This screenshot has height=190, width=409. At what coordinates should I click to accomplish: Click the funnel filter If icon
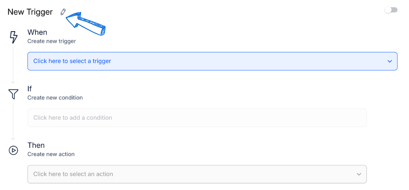(x=13, y=94)
